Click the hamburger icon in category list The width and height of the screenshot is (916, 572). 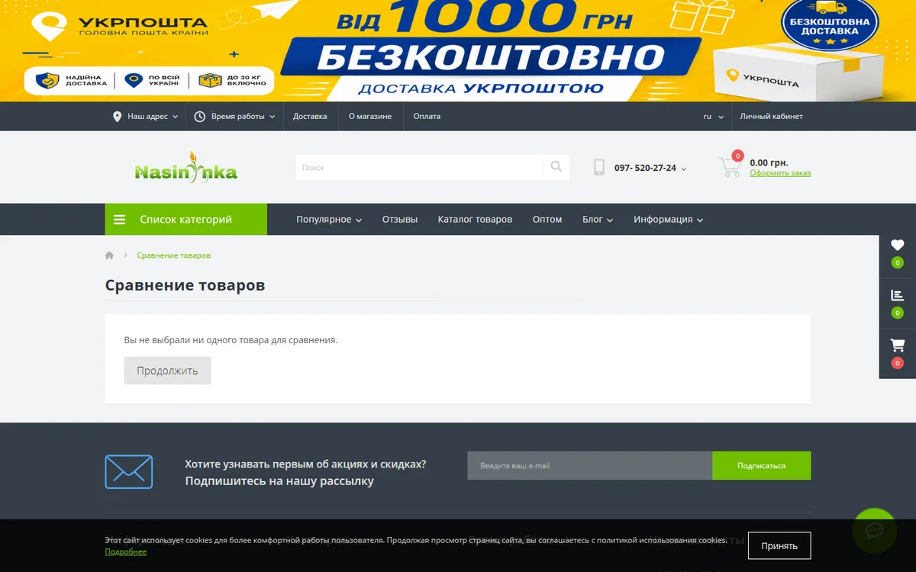click(119, 220)
